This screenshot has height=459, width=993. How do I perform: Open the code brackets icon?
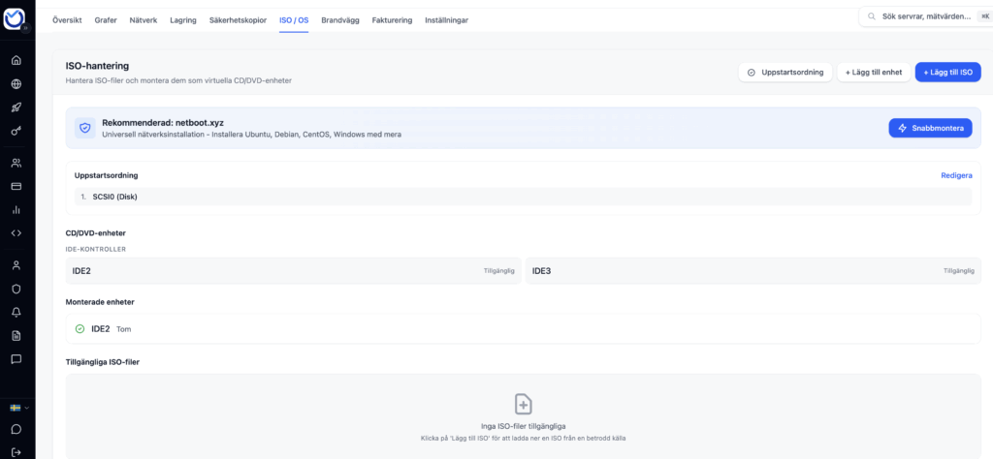(16, 232)
